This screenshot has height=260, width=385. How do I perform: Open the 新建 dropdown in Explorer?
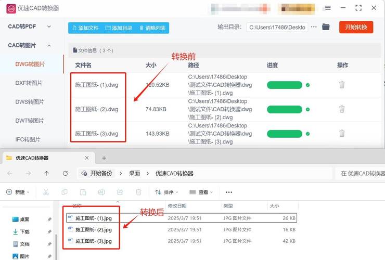(x=18, y=192)
